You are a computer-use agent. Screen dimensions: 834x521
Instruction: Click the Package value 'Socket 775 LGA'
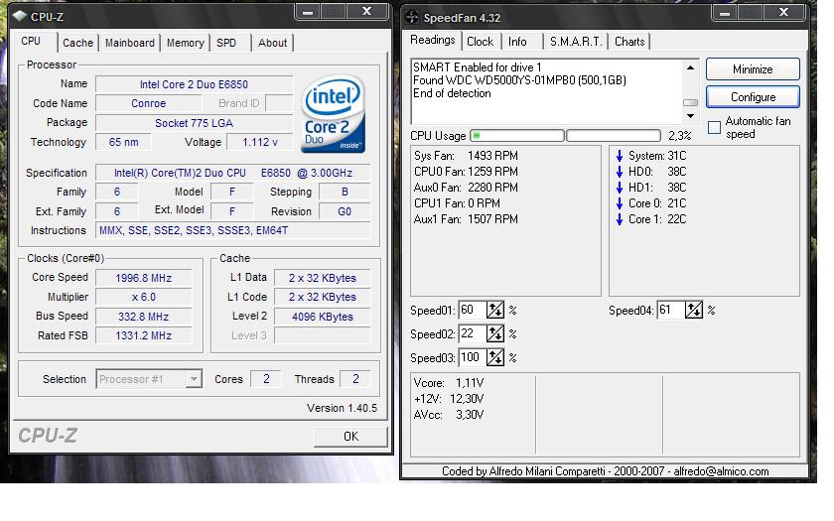[194, 123]
